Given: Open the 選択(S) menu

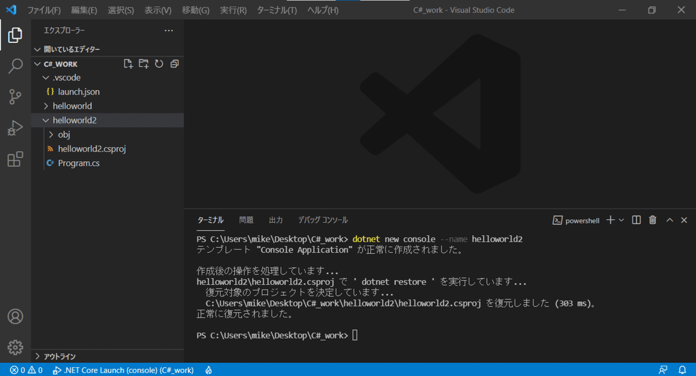Looking at the screenshot, I should click(121, 10).
